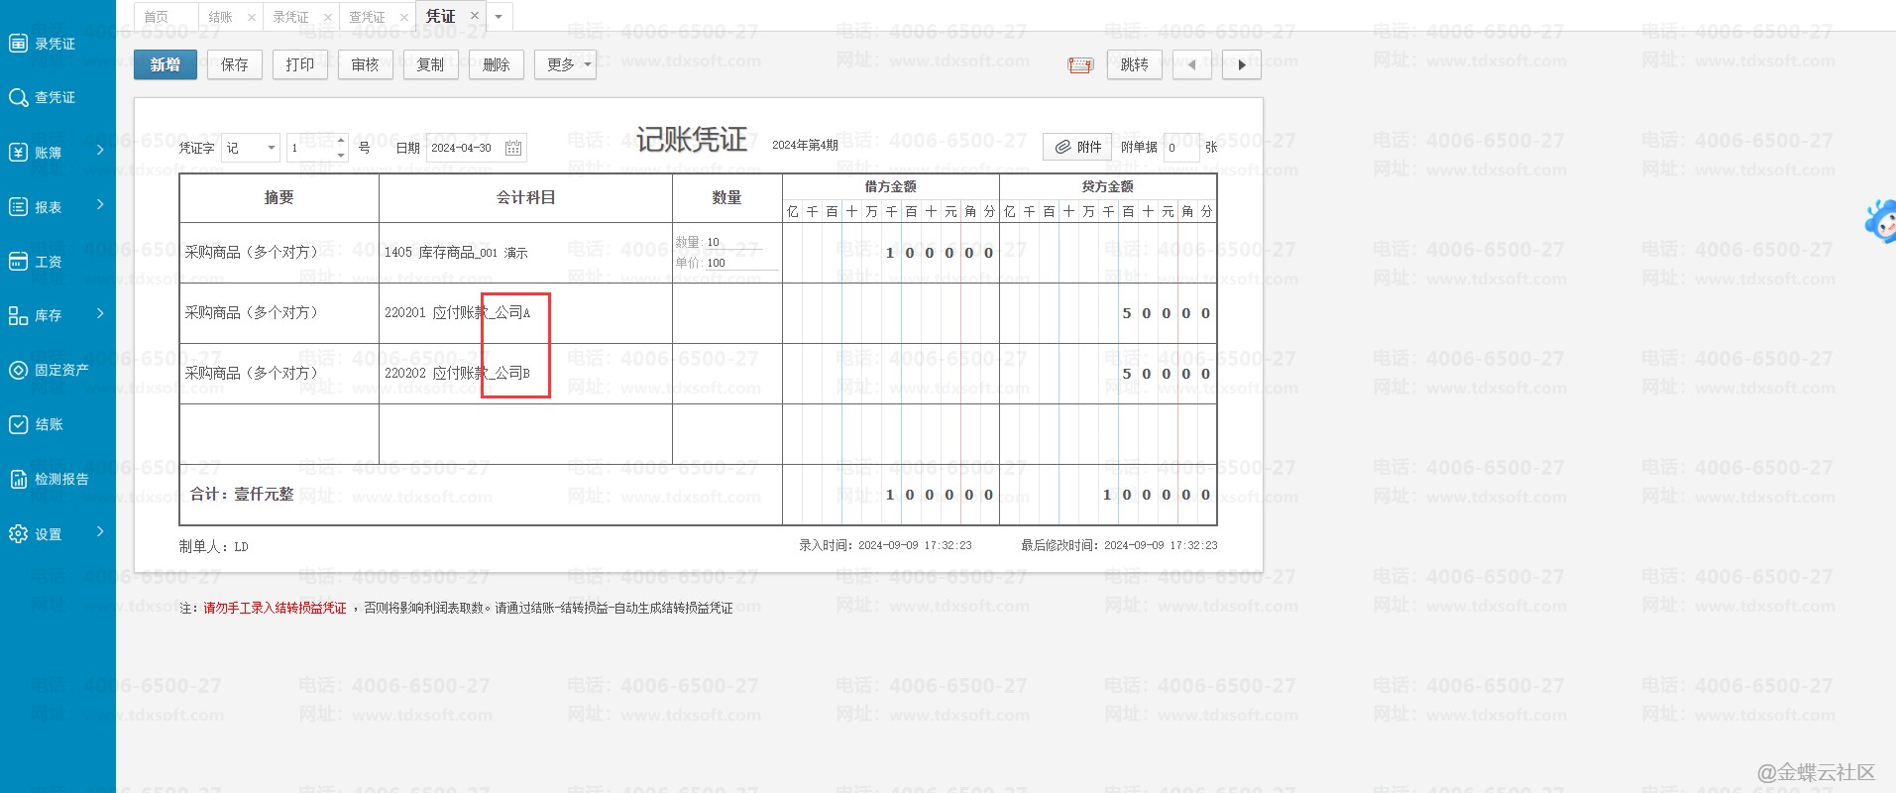Click the 附单据 count input field

[1180, 148]
